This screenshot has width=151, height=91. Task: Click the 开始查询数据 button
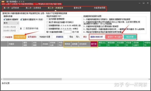(20, 37)
